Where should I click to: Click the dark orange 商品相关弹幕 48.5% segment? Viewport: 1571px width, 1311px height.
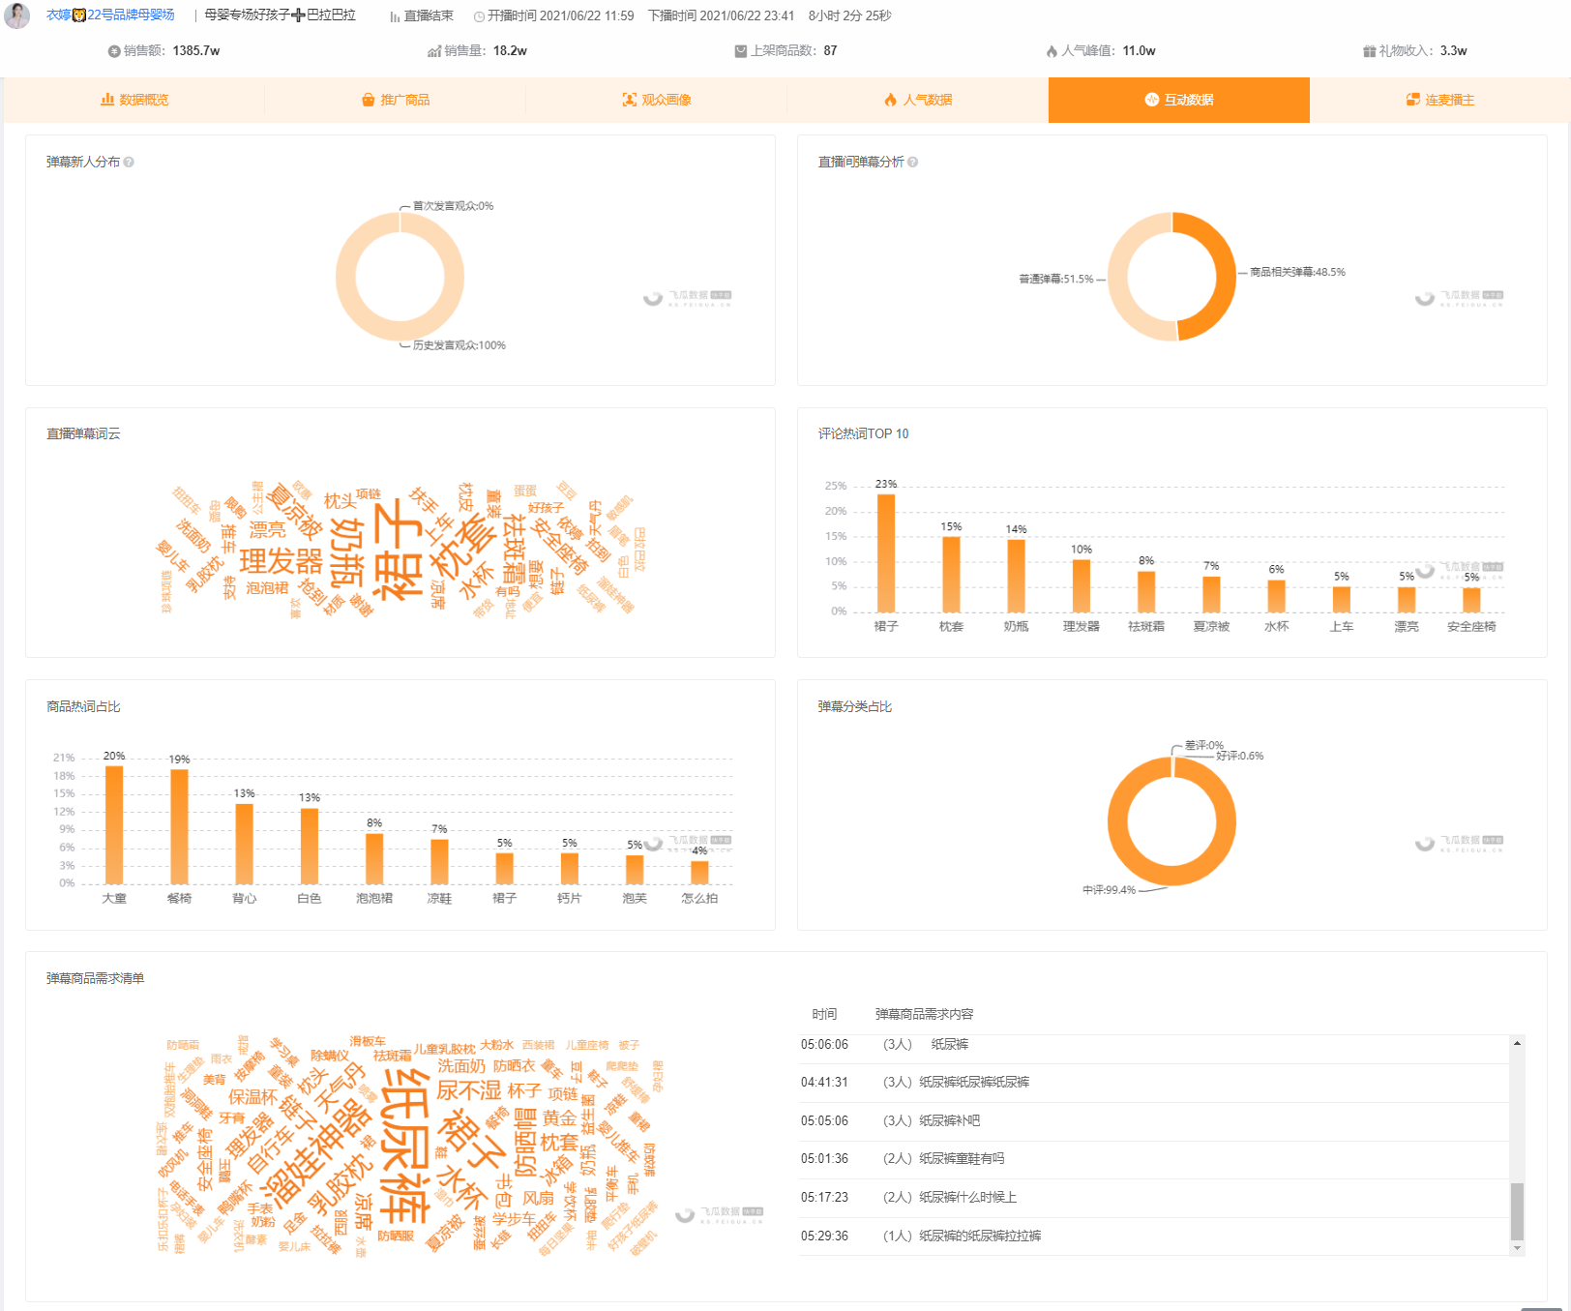pos(1225,277)
